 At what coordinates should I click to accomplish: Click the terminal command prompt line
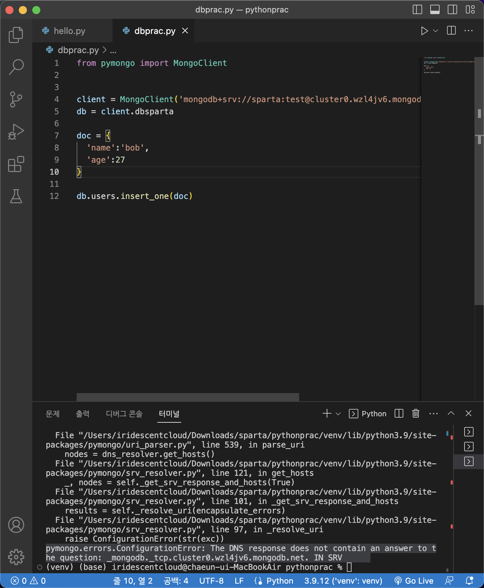coord(198,567)
